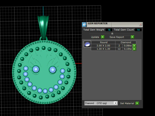
Task: Select the round gem thumbnail icon
Action: click(87, 44)
